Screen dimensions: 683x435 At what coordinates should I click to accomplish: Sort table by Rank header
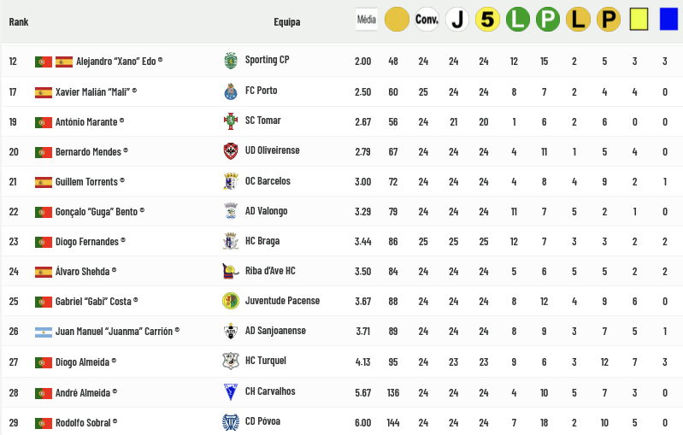click(19, 21)
